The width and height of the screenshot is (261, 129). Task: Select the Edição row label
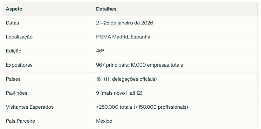pos(14,51)
